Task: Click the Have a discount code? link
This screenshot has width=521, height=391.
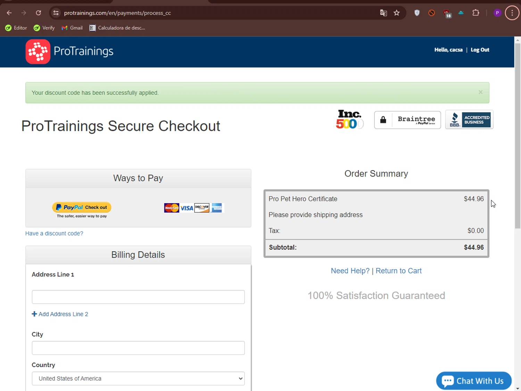Action: (x=54, y=233)
